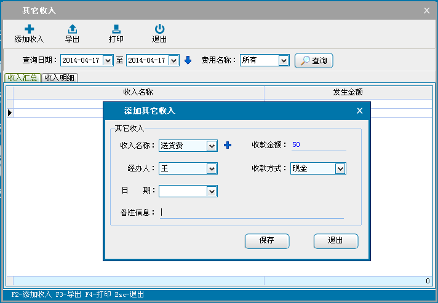438x303 pixels.
Task: Click the 导出 export icon
Action: [x=73, y=29]
